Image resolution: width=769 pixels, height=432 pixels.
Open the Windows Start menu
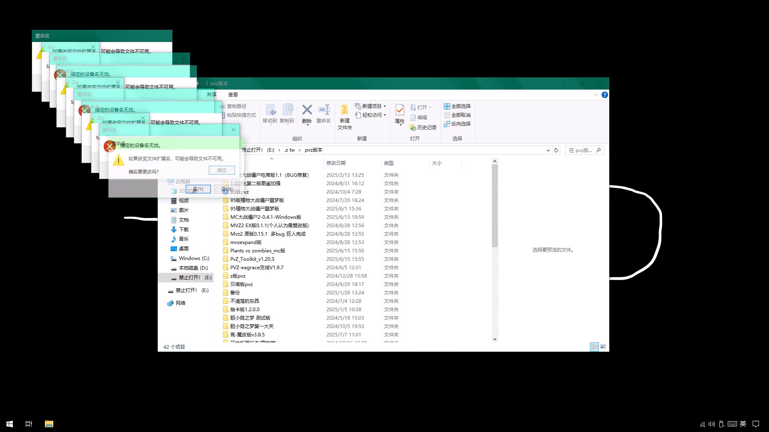(x=10, y=424)
